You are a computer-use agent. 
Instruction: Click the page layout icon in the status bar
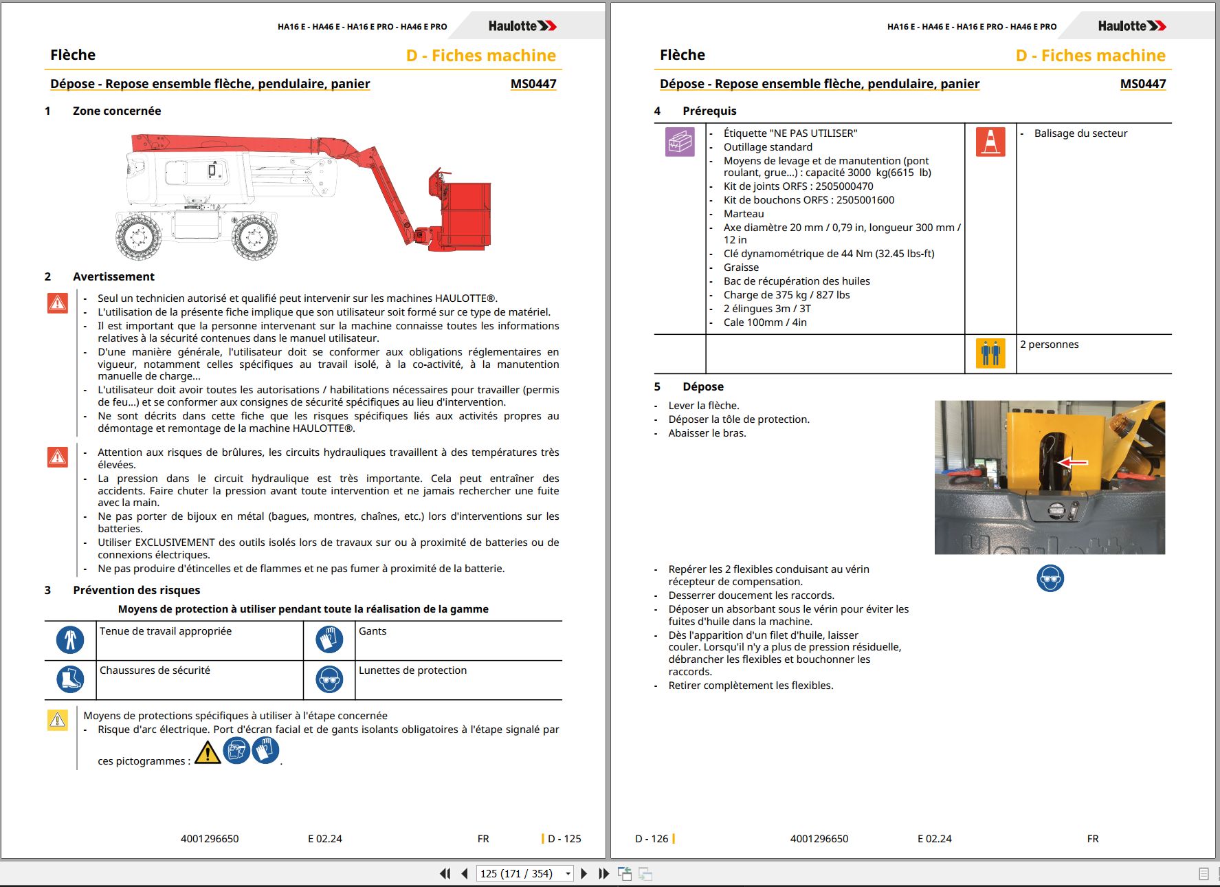[x=1204, y=874]
